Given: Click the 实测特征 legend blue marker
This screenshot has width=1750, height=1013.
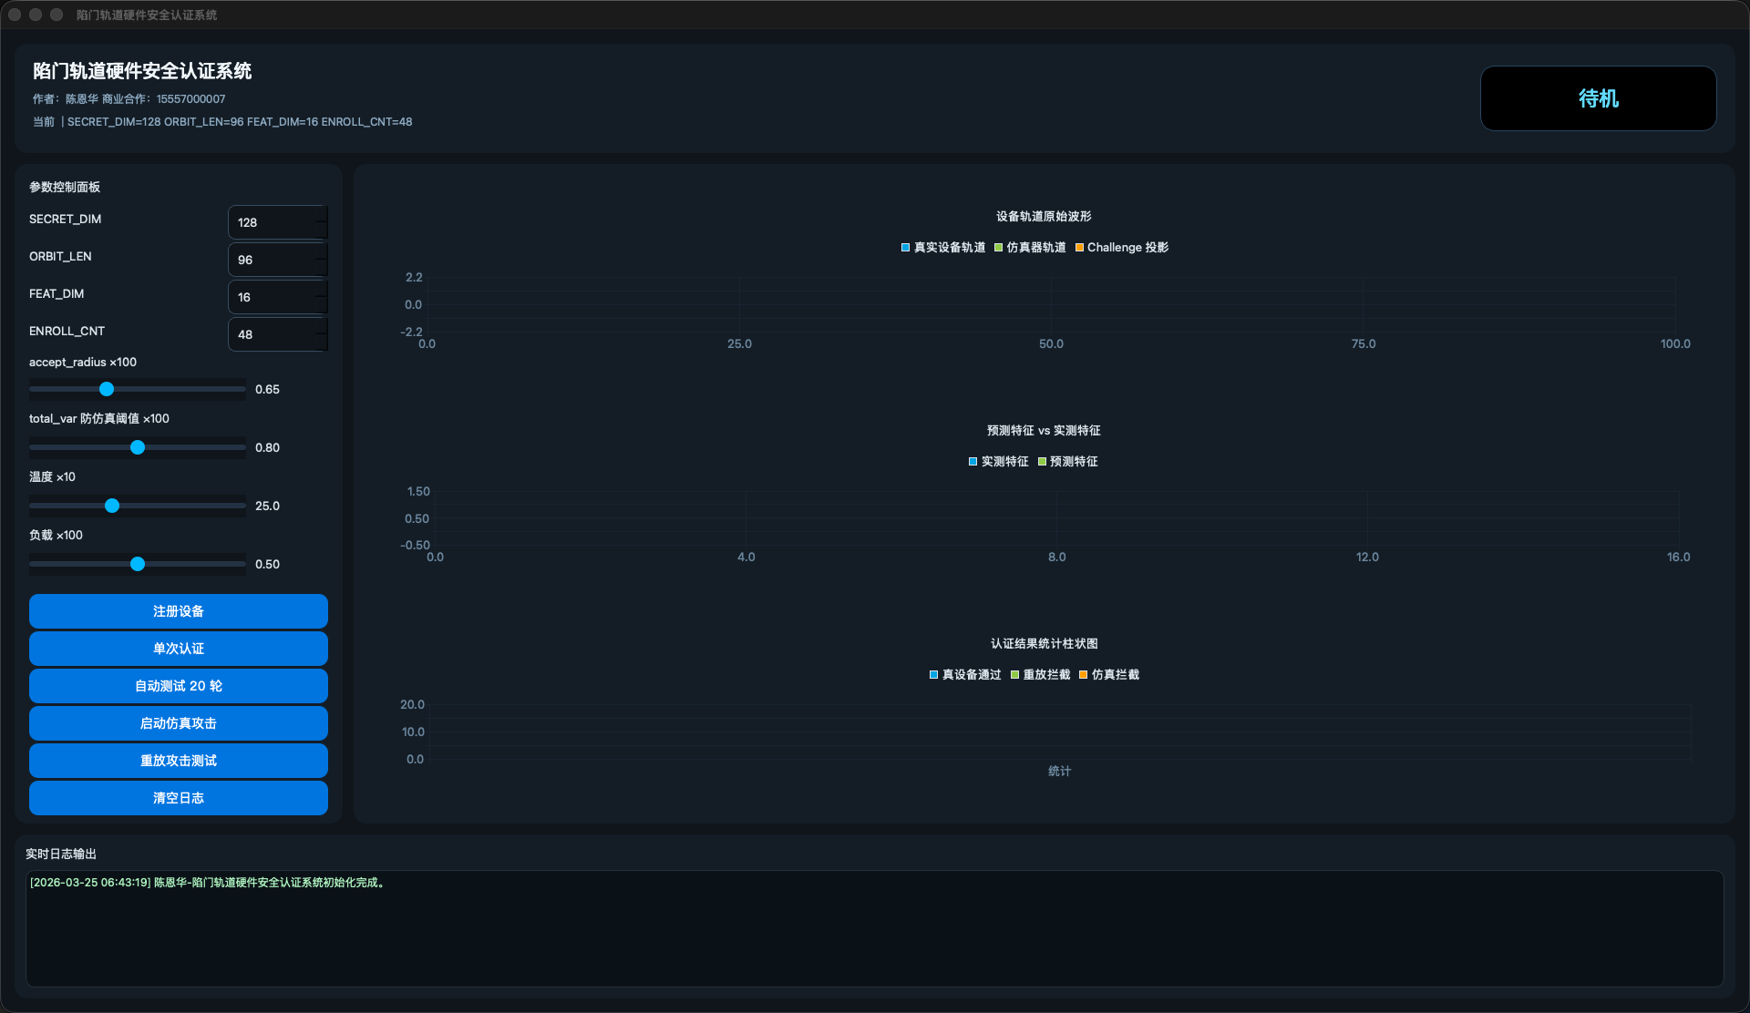Looking at the screenshot, I should click(973, 462).
